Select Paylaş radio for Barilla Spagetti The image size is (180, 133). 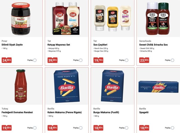172,128
